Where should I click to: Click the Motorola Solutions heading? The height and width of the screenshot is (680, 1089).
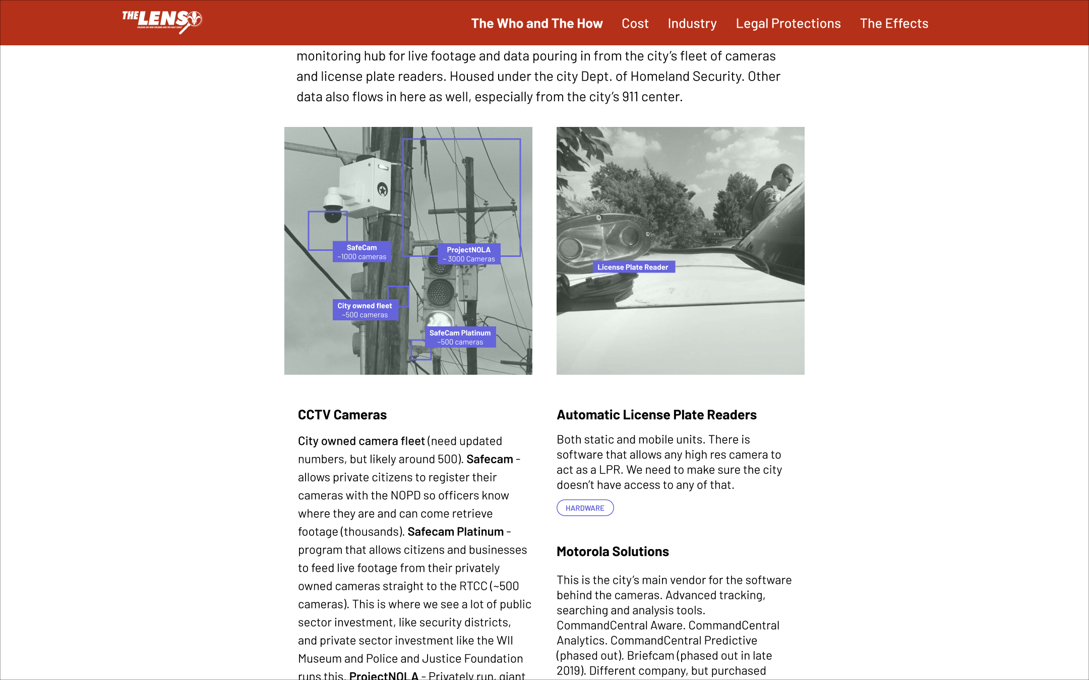(x=613, y=552)
